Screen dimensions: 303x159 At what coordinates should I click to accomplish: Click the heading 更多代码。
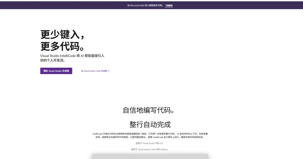[62, 46]
